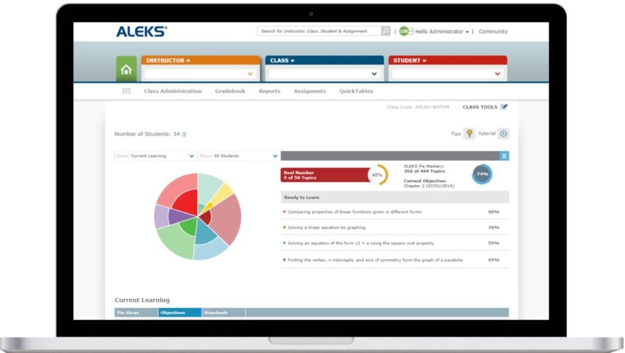Open the Instructor dropdown
This screenshot has height=353, width=625.
(x=200, y=74)
